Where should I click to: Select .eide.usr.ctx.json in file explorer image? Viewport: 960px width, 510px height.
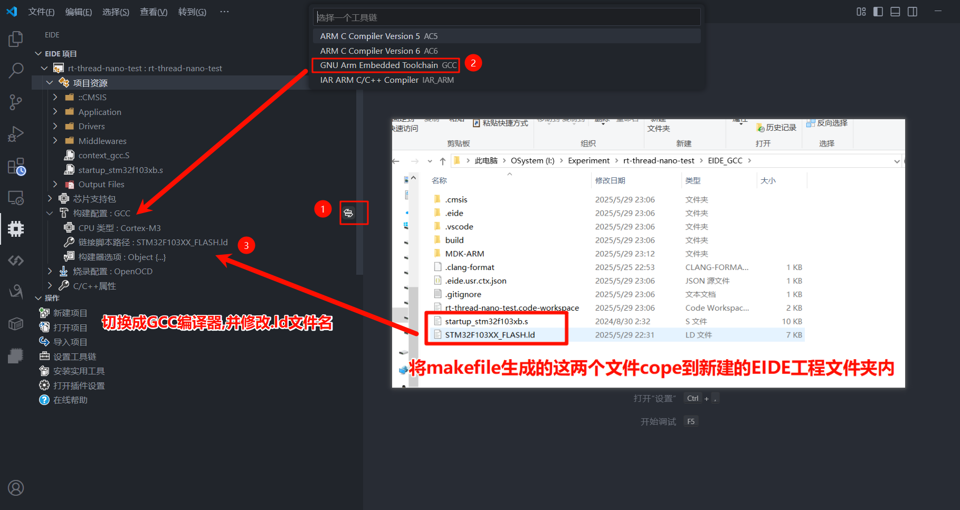point(476,281)
